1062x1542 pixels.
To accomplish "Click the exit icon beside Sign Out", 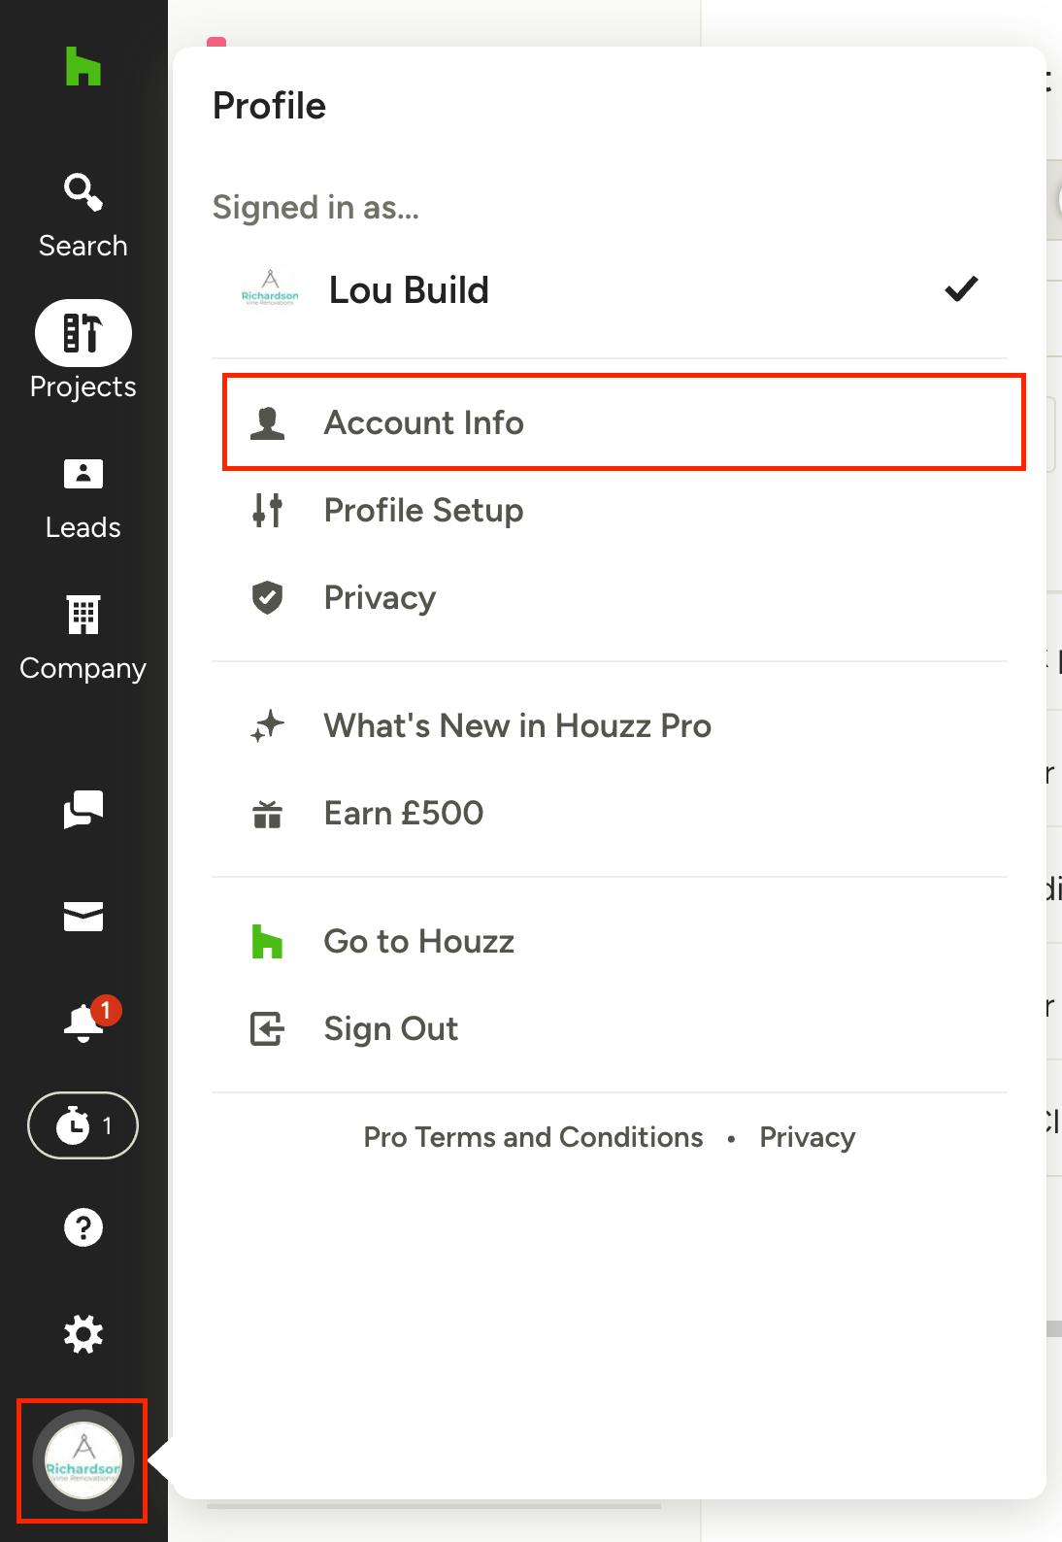I will click(x=267, y=1028).
